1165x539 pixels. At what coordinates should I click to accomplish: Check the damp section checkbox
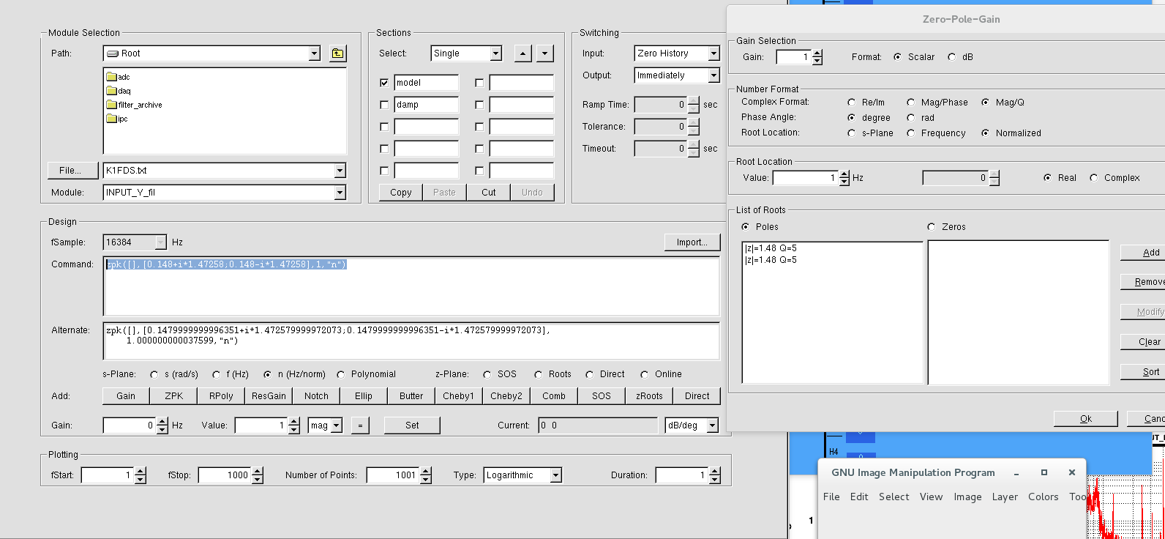point(384,105)
